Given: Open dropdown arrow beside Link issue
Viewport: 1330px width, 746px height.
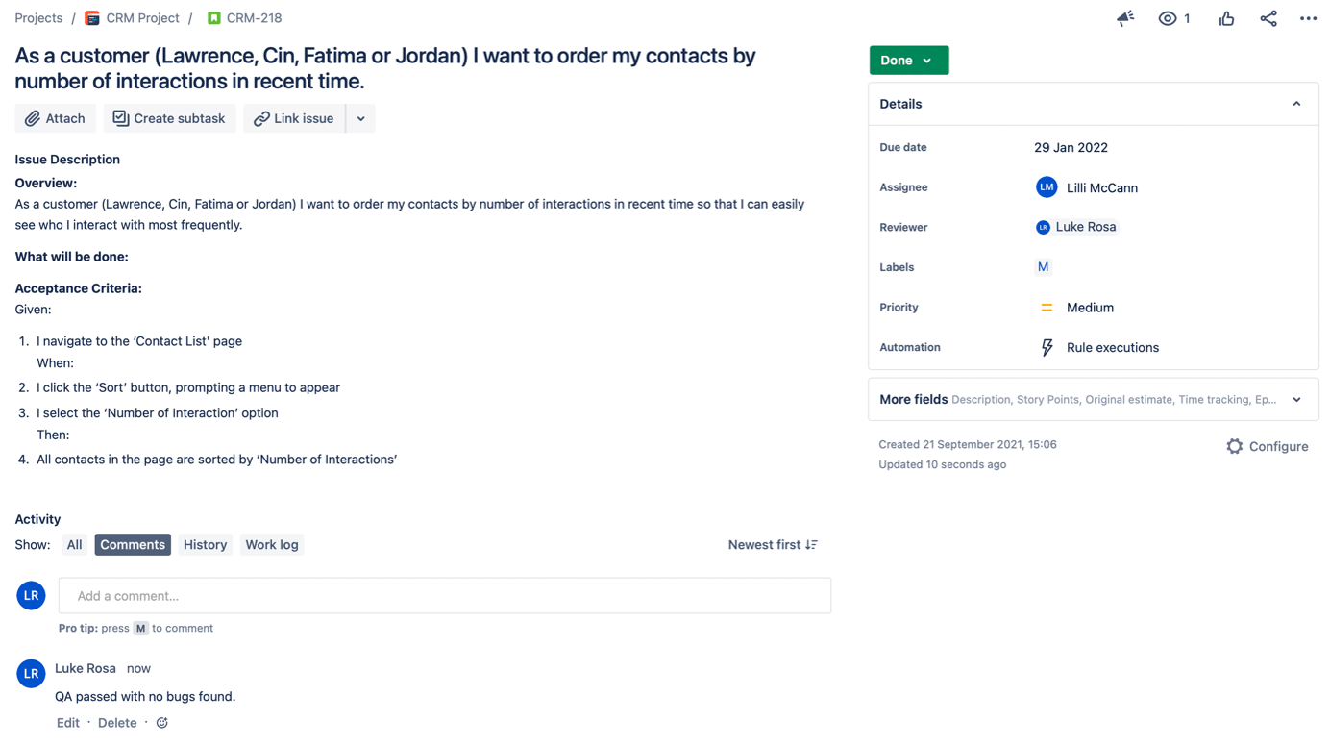Looking at the screenshot, I should pyautogui.click(x=360, y=118).
